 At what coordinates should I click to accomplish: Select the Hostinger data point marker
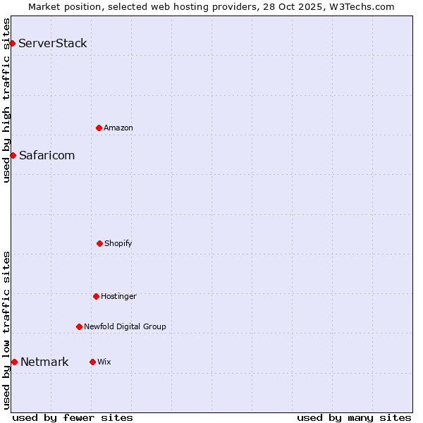click(96, 296)
